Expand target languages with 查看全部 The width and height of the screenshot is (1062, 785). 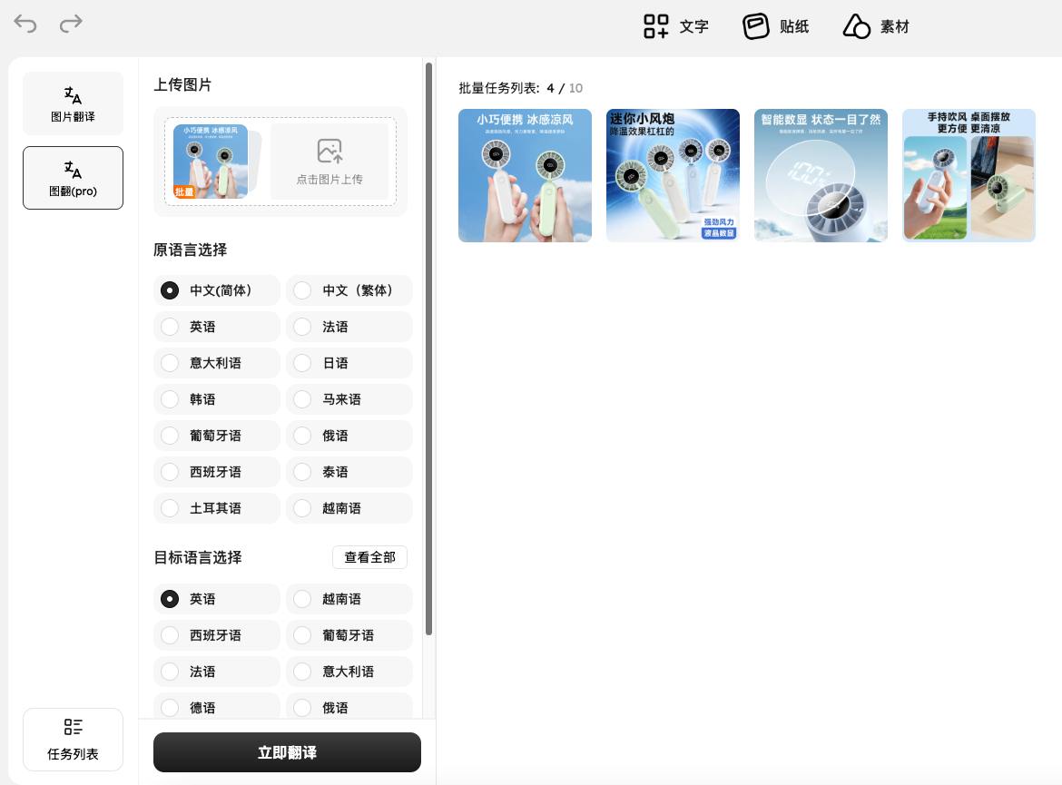click(x=369, y=557)
